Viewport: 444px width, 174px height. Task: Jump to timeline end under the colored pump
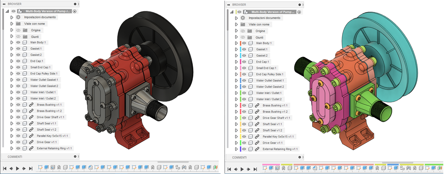(x=255, y=169)
